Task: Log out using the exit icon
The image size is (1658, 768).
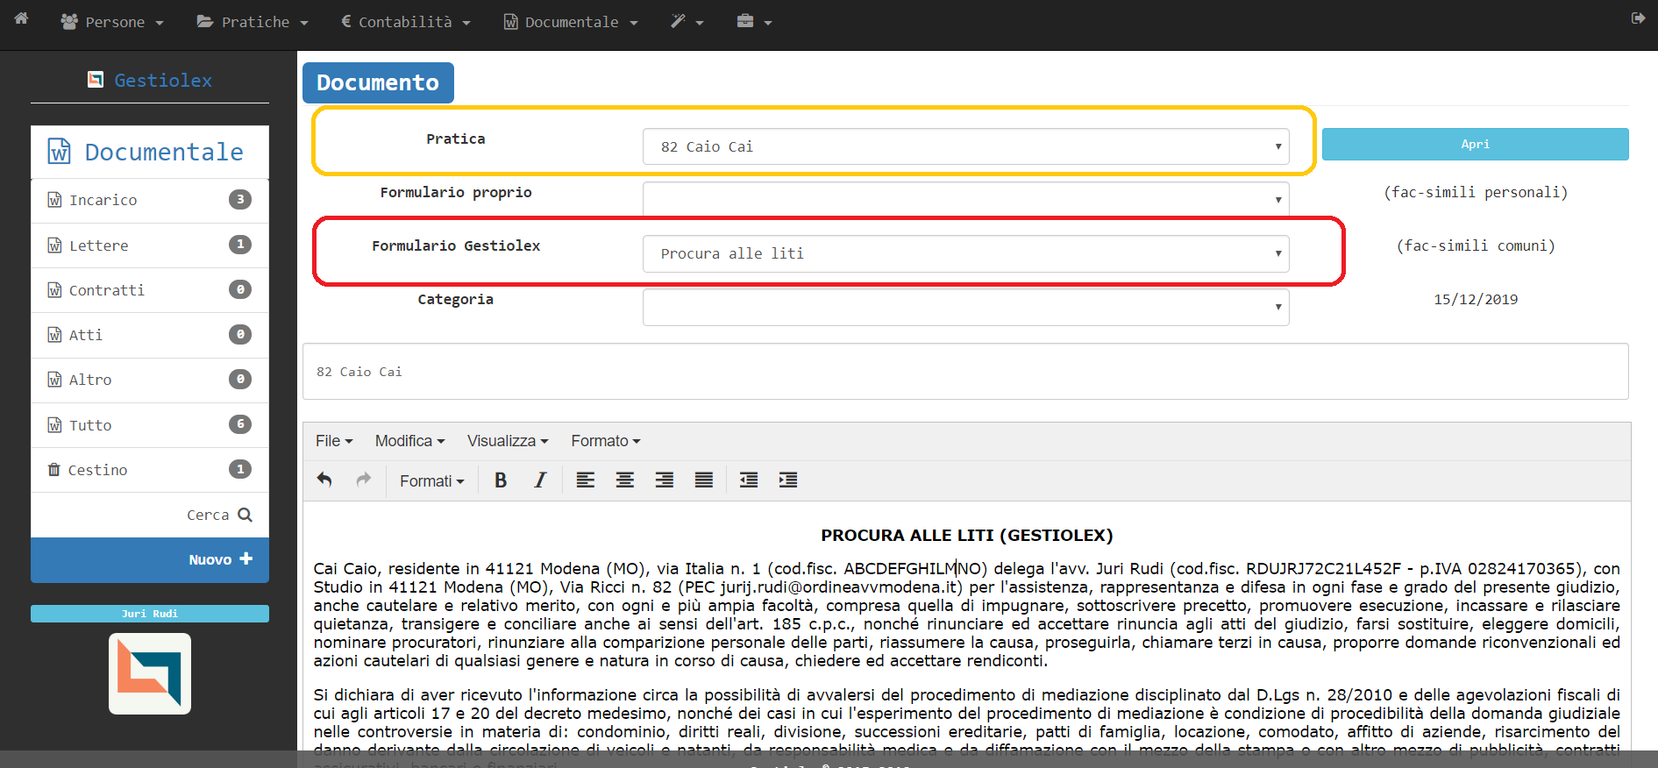Action: click(1638, 18)
